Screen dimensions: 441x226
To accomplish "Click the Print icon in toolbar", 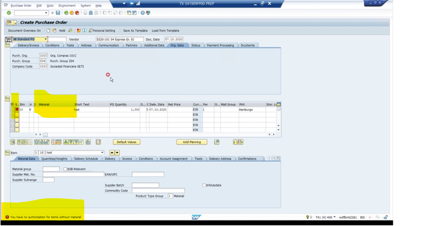I will tap(85, 13).
